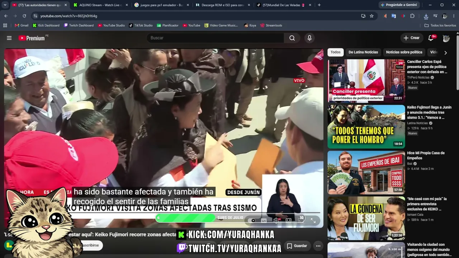Focus the YouTube Buscar search field
This screenshot has height=258, width=459.
tap(215, 38)
